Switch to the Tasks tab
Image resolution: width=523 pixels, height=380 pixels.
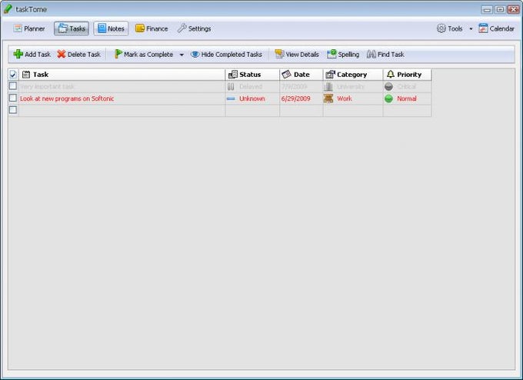[72, 28]
